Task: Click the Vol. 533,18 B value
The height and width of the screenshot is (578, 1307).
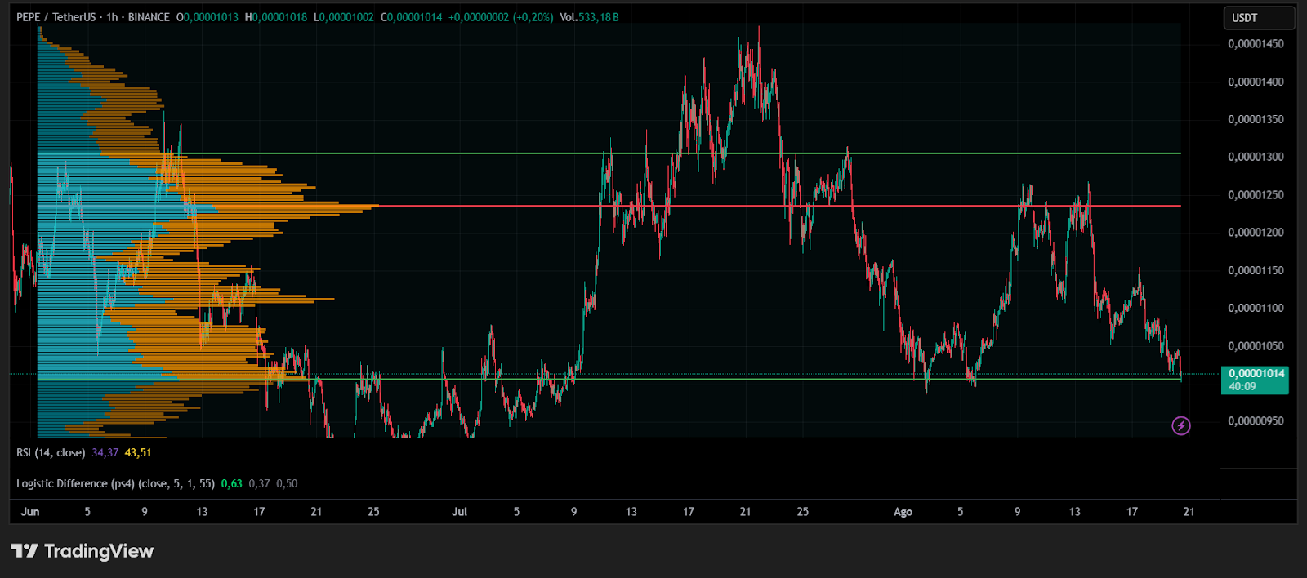Action: tap(589, 17)
